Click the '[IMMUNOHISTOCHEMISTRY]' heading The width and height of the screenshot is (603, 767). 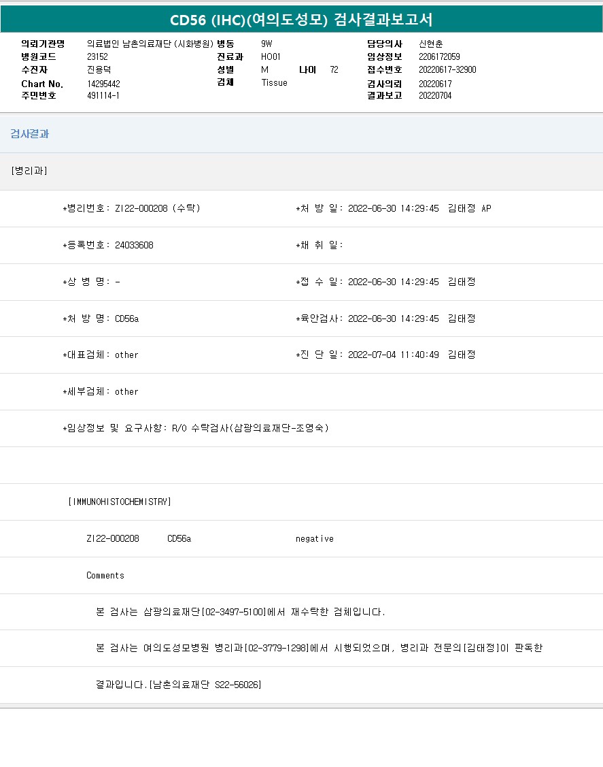click(x=120, y=502)
